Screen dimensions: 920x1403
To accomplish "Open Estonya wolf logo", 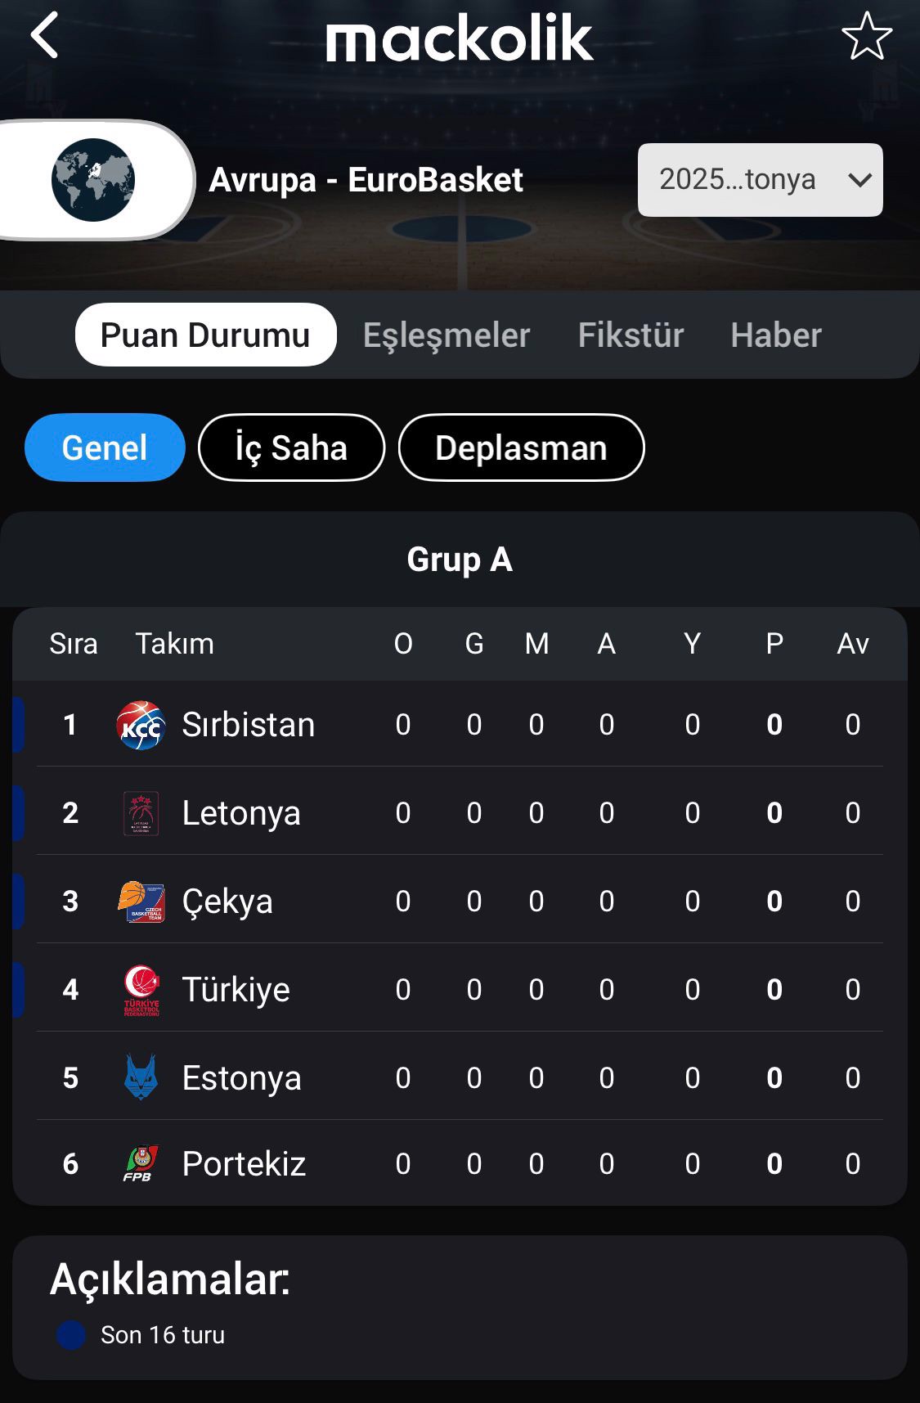I will 141,1077.
